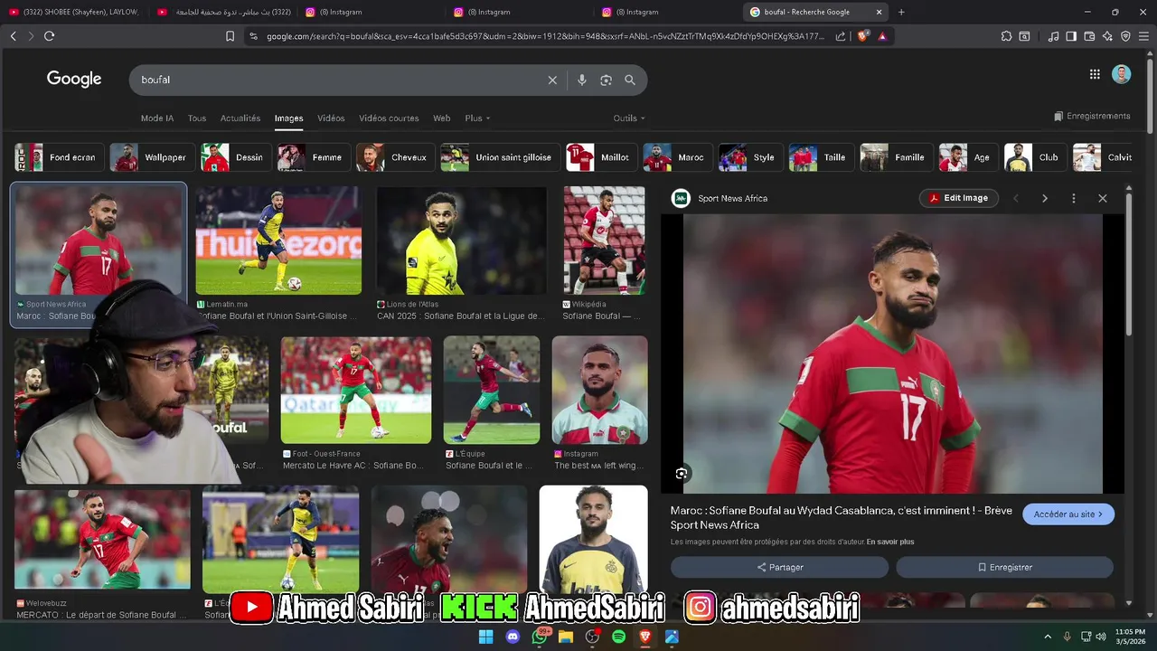The image size is (1157, 651).
Task: Click the magnifier search submit icon
Action: tap(630, 80)
